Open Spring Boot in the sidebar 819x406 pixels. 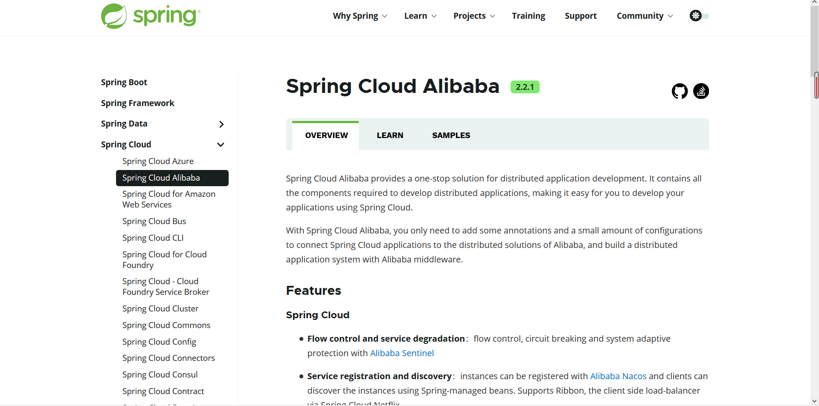click(124, 82)
